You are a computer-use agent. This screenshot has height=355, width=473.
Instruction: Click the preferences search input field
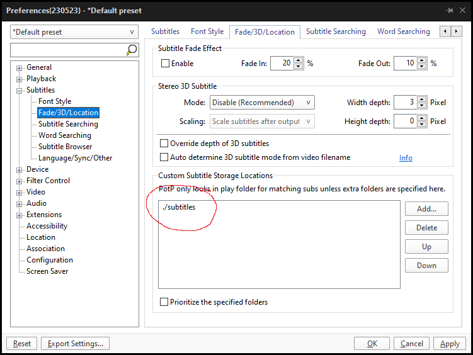tap(68, 50)
